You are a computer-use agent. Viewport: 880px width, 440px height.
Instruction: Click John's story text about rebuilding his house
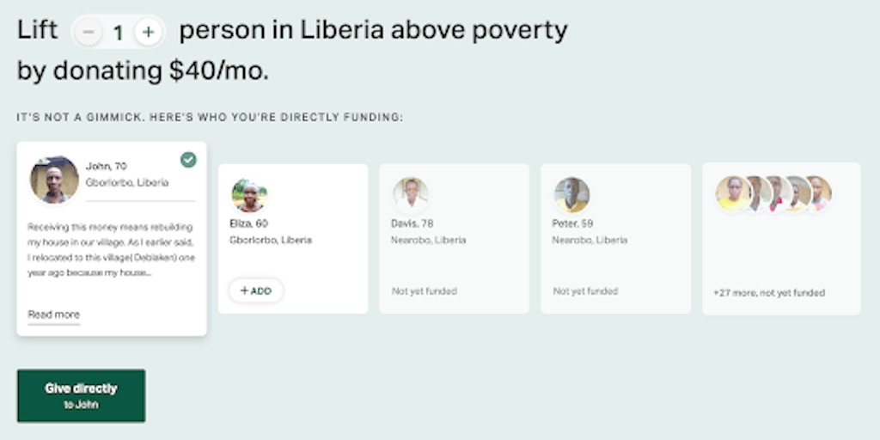pyautogui.click(x=111, y=249)
